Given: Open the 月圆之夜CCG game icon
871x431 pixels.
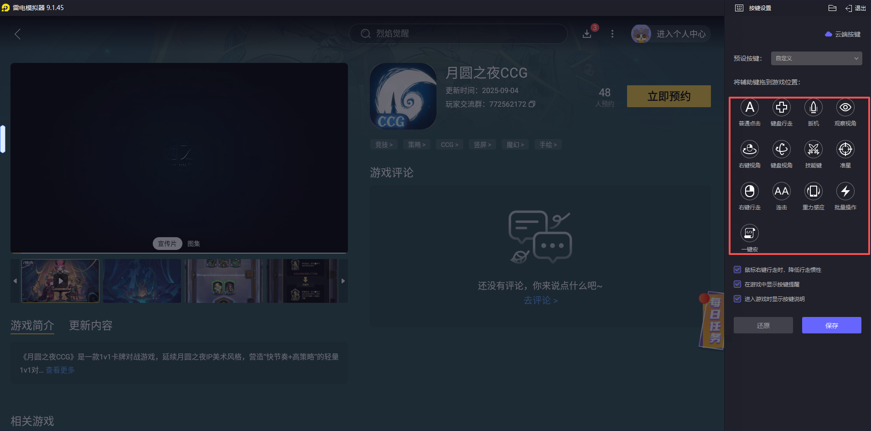Looking at the screenshot, I should tap(403, 96).
